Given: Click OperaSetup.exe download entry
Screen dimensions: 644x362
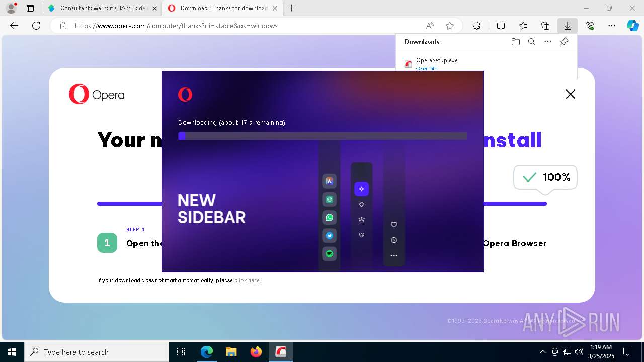Looking at the screenshot, I should point(486,63).
